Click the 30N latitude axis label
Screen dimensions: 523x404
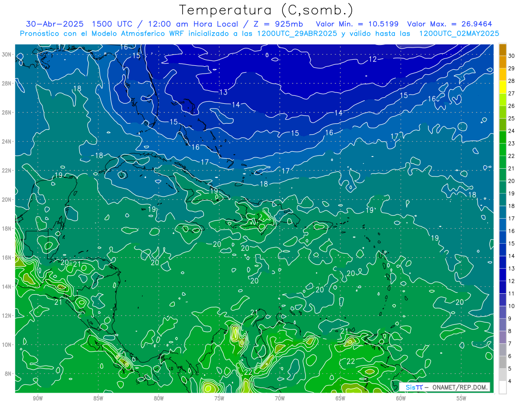7,54
